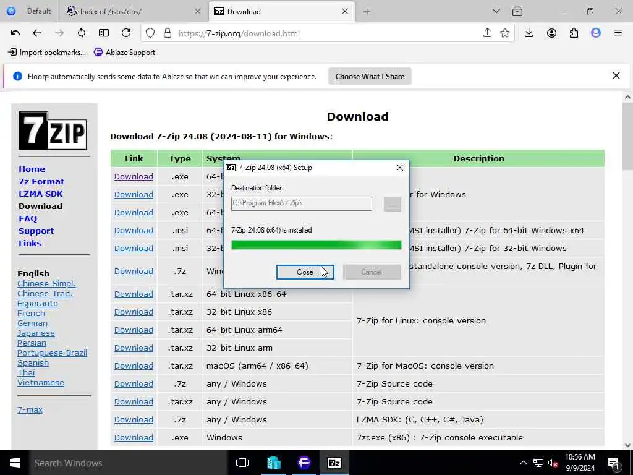The height and width of the screenshot is (475, 633).
Task: Click the page vertical scrollbar
Action: click(627, 271)
